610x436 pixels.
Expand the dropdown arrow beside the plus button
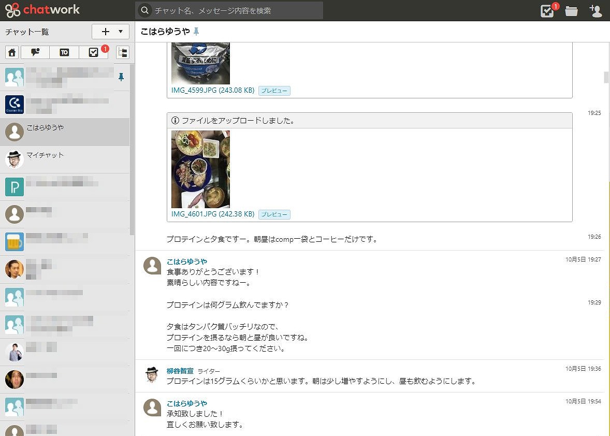click(x=121, y=32)
